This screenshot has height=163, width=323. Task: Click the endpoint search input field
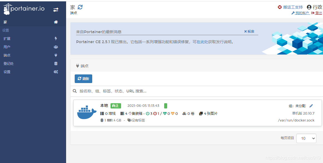[197, 91]
